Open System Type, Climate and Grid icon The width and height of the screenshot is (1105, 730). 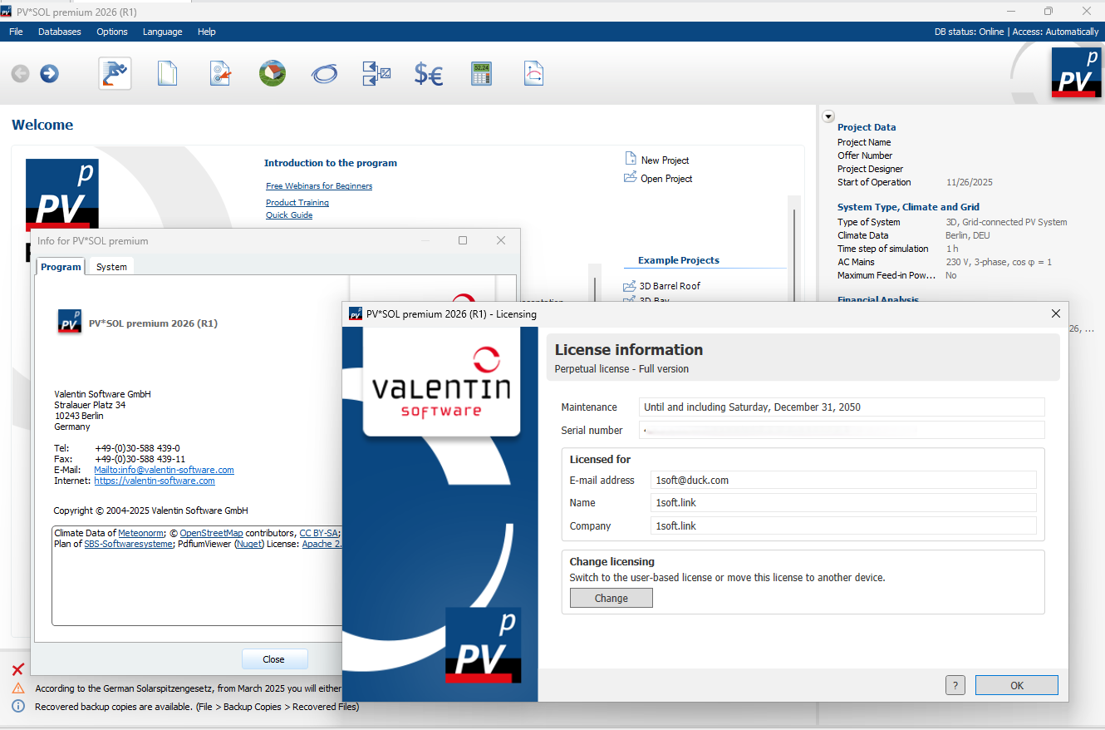(219, 74)
